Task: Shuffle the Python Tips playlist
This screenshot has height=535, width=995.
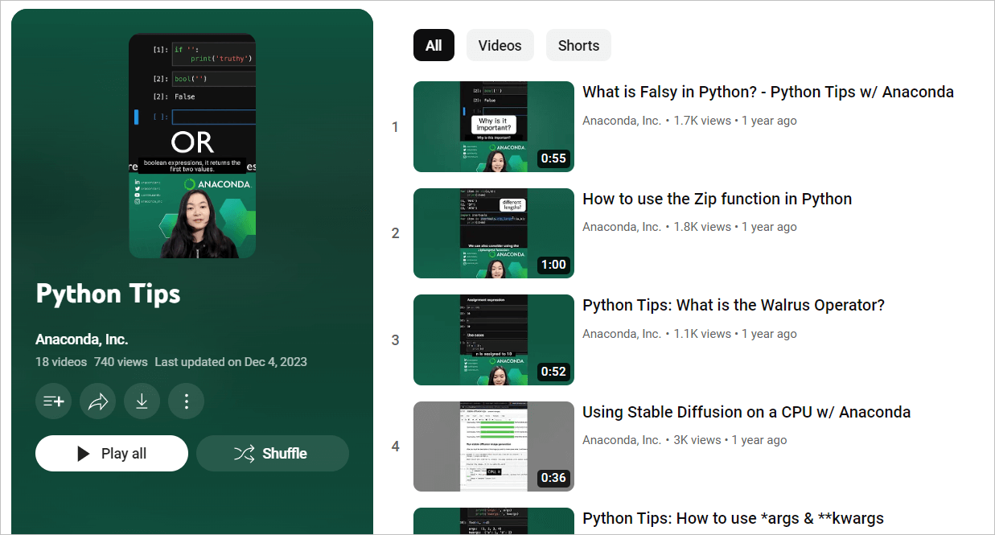Action: click(x=273, y=453)
